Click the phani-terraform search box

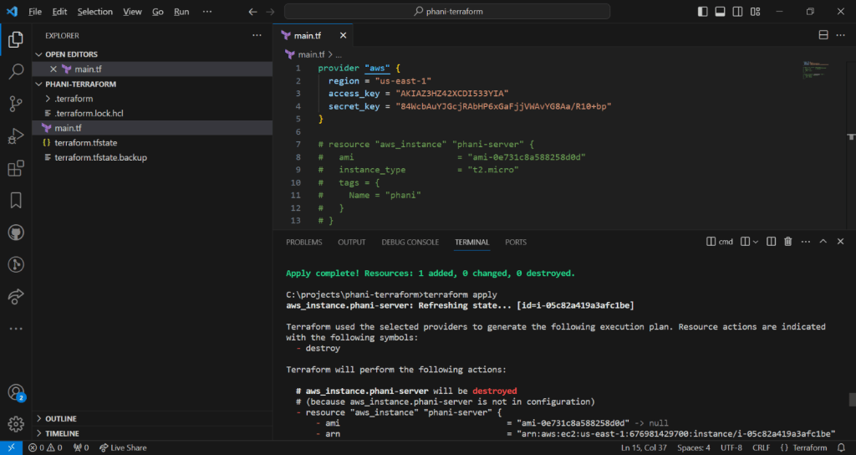447,12
